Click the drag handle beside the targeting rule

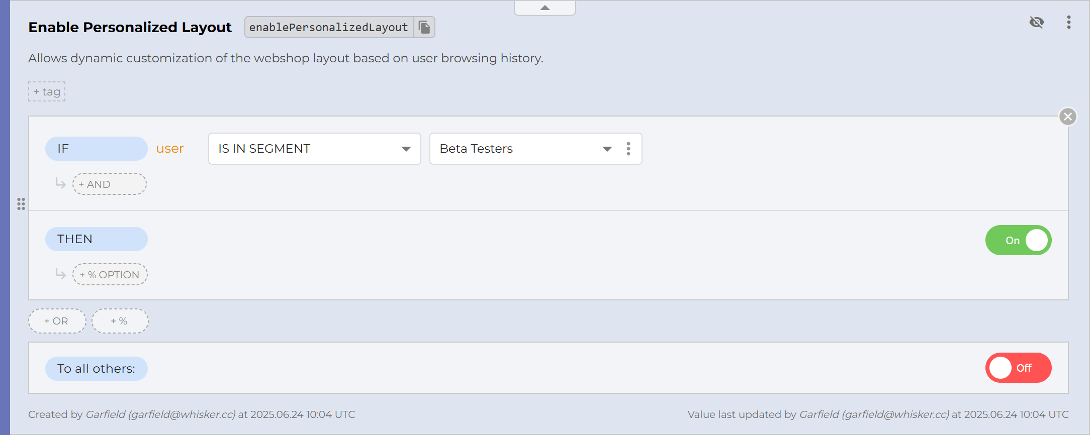(21, 204)
